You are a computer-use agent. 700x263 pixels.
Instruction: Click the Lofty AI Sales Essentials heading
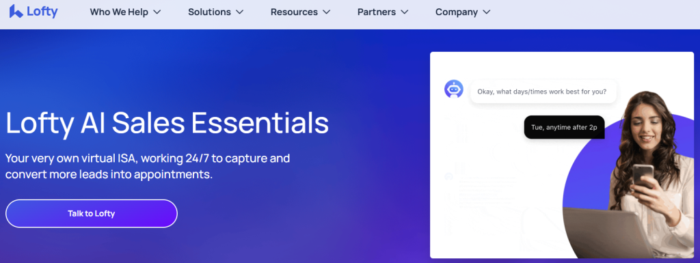tap(167, 124)
